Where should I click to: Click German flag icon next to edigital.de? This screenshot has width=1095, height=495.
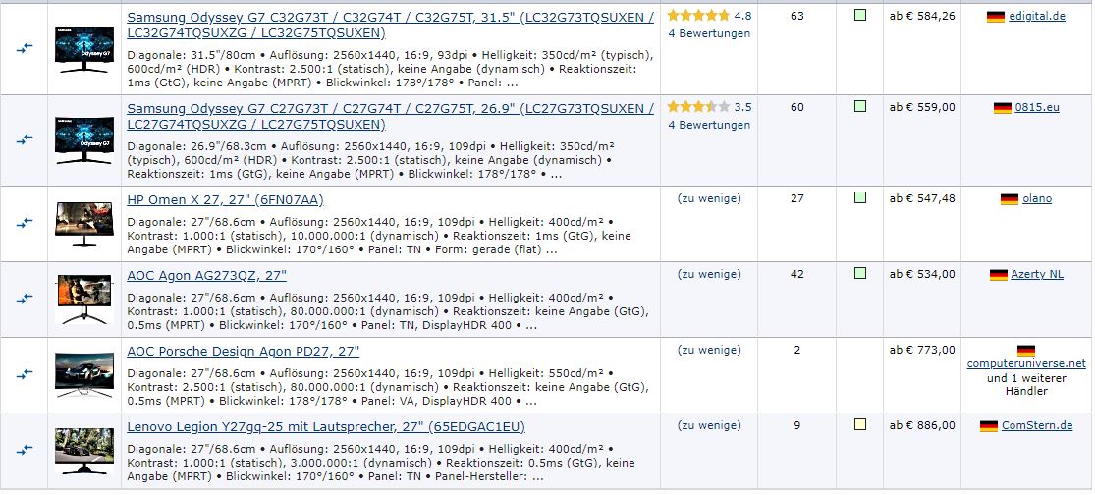coord(995,17)
